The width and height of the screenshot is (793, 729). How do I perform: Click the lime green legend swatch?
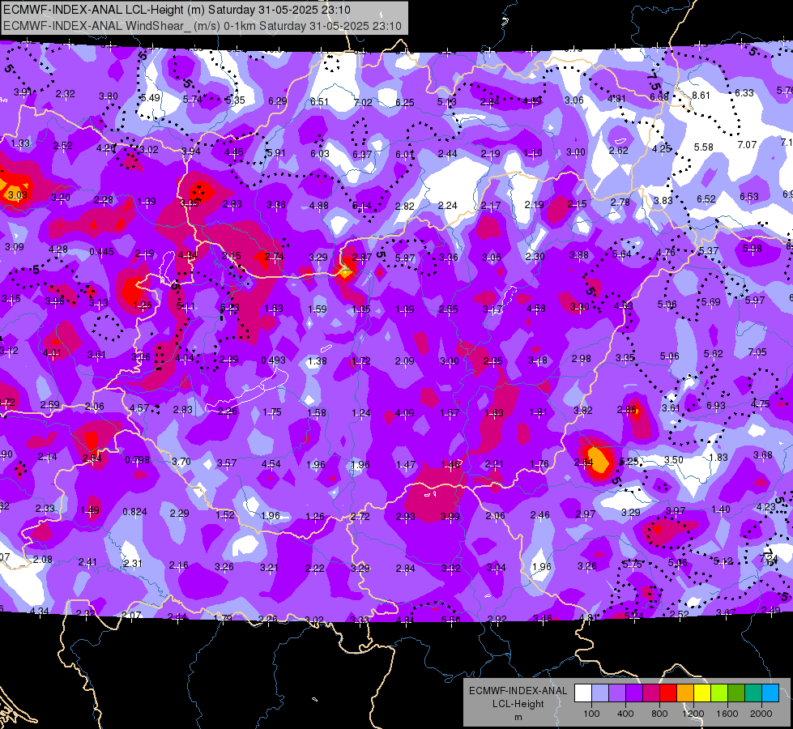(x=719, y=693)
